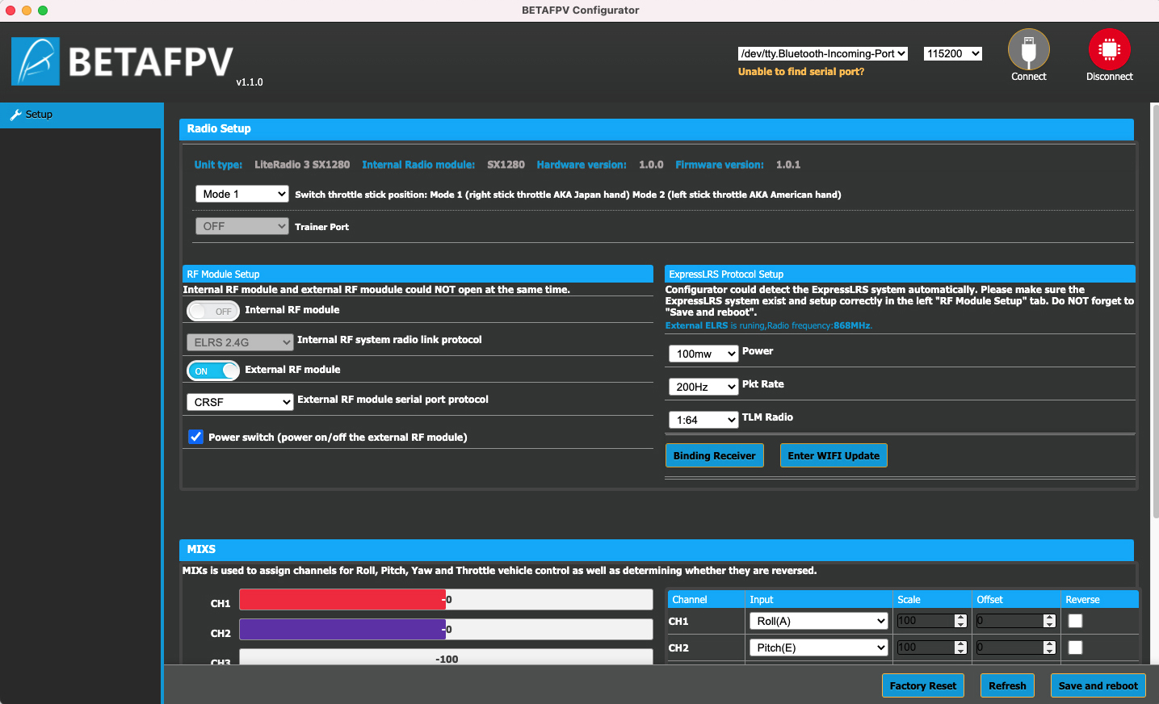The image size is (1159, 704).
Task: Open the 100mw Power dropdown
Action: [x=703, y=354]
